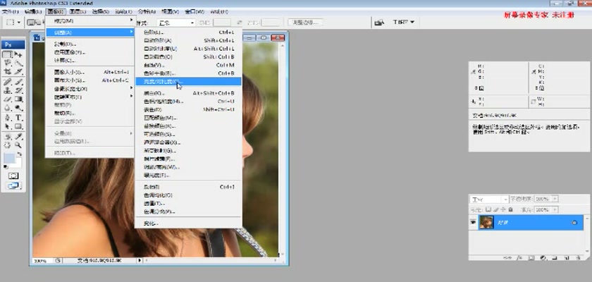Click the Quick Mask mode icon
Screen dimensions: 592x282
coord(13,175)
